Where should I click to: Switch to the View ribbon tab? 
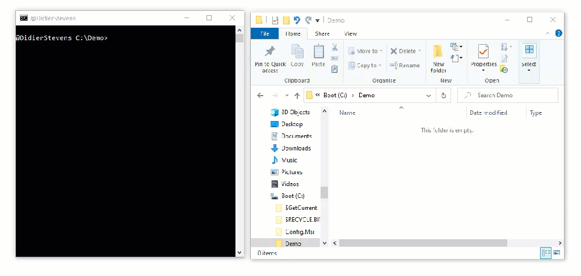click(351, 34)
